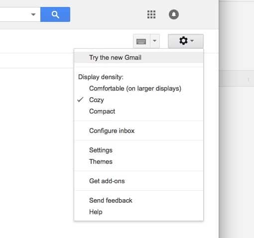Click the settings gear button
Screen dimensions: 254x238
click(186, 41)
